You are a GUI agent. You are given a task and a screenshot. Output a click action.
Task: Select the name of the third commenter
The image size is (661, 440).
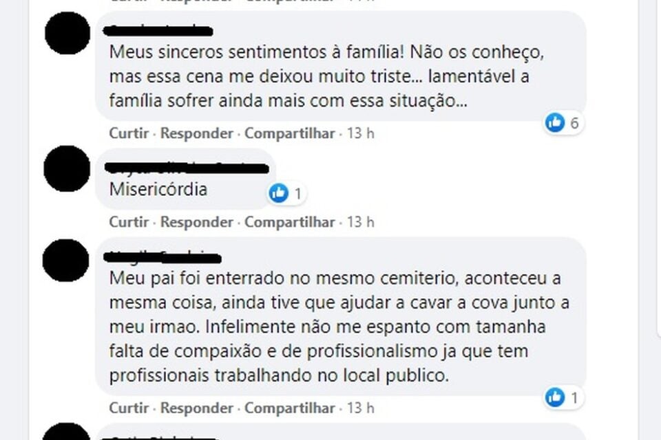click(162, 258)
